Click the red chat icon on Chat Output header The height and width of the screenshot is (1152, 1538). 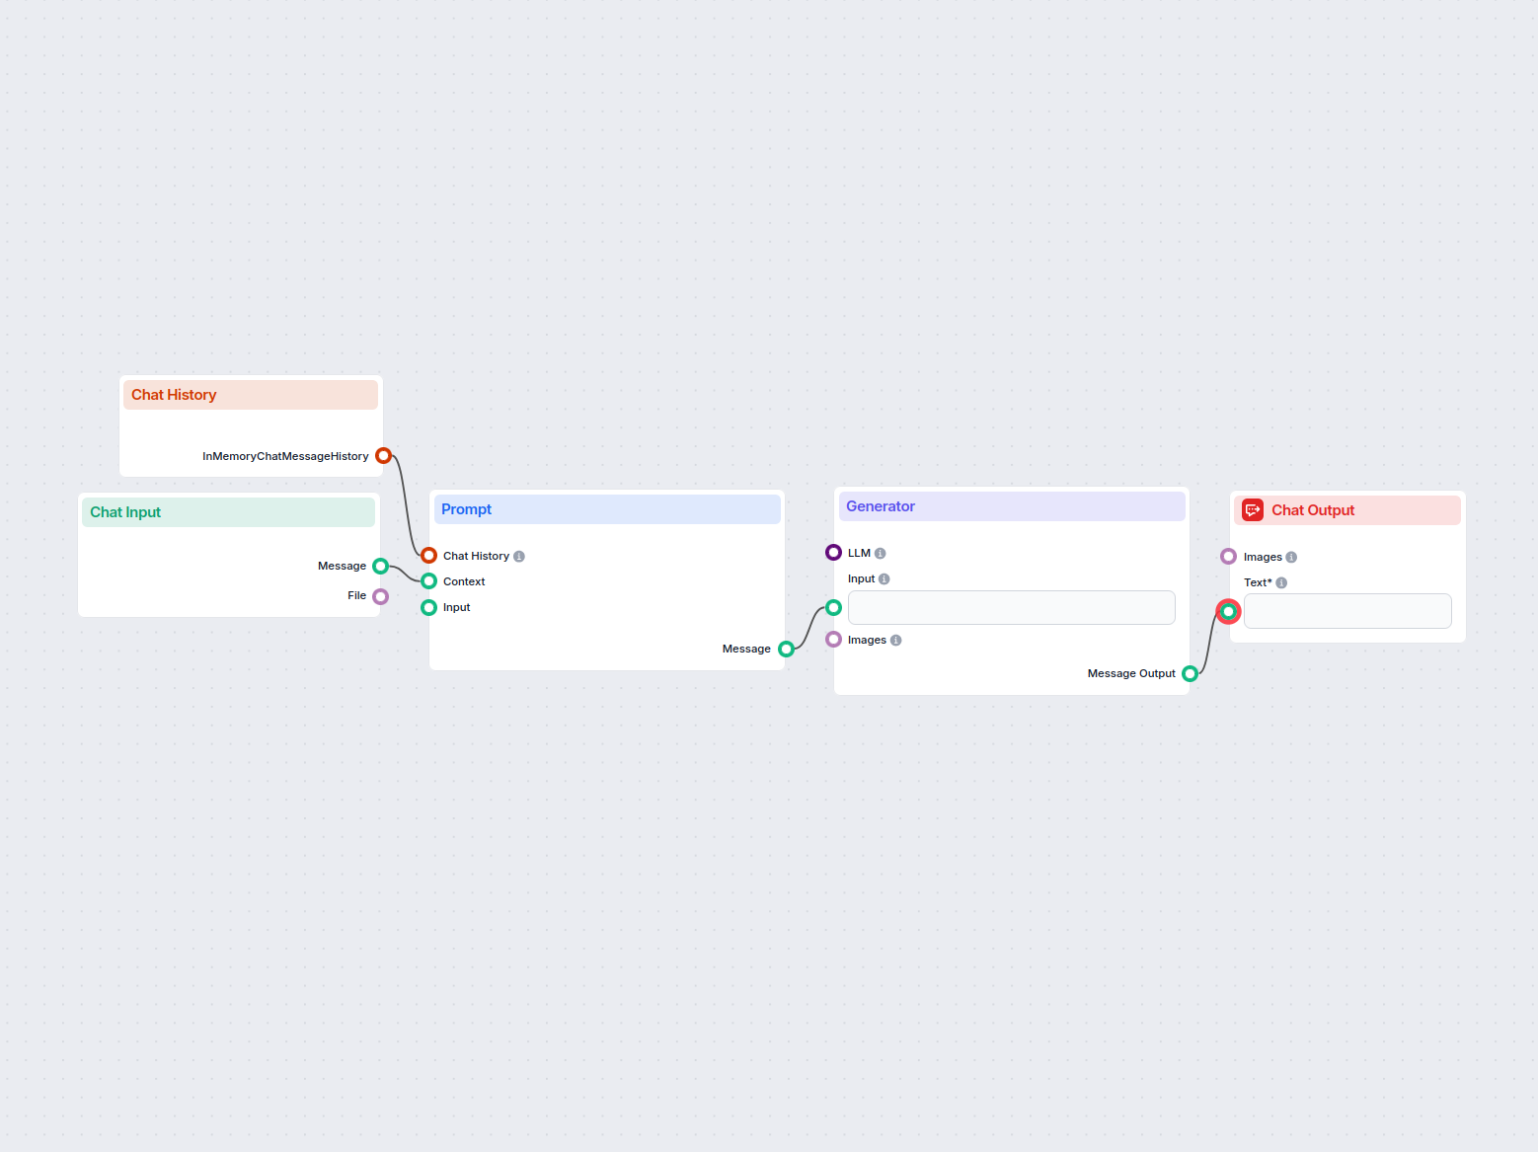coord(1252,509)
